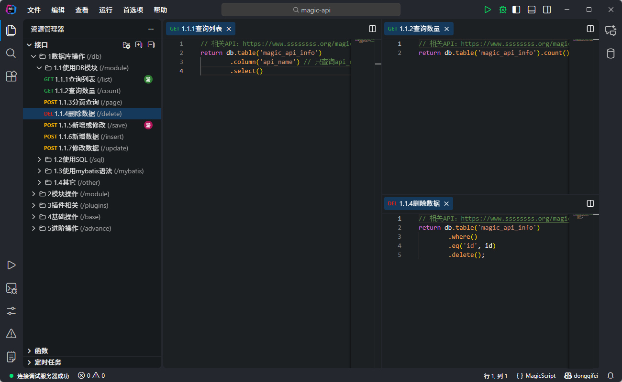Toggle the left sidebar layout icon
Image resolution: width=622 pixels, height=382 pixels.
click(x=516, y=10)
